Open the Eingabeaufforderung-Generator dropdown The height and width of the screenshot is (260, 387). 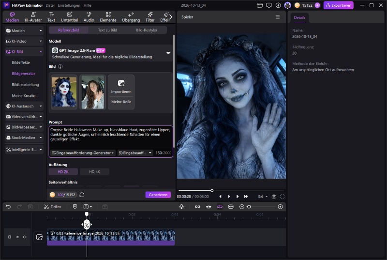pyautogui.click(x=83, y=153)
